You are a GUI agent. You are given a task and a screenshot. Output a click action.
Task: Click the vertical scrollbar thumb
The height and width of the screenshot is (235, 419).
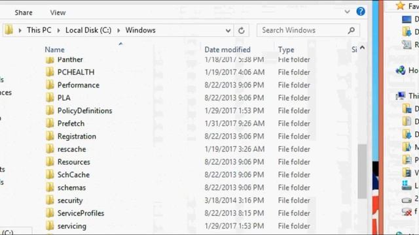tap(362, 171)
